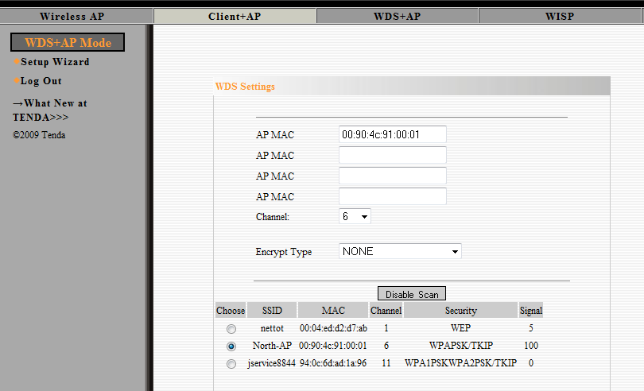Click the SSID column header
Viewport: 644px width, 391px height.
point(272,311)
